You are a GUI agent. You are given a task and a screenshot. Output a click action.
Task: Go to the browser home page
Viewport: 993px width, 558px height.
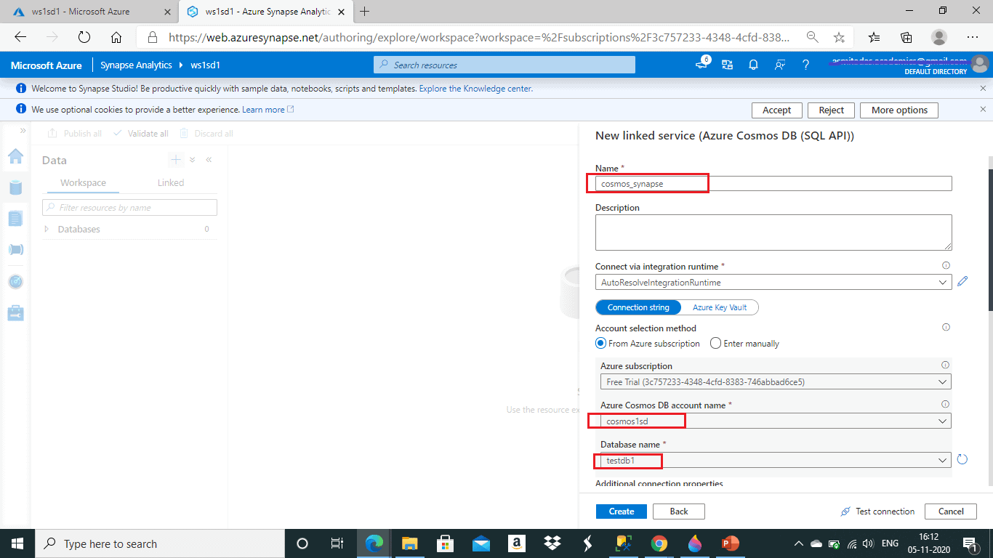pos(116,37)
